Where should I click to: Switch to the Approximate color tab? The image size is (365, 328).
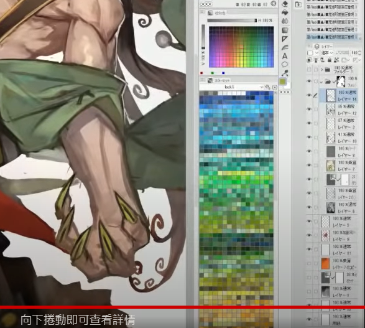point(217,13)
